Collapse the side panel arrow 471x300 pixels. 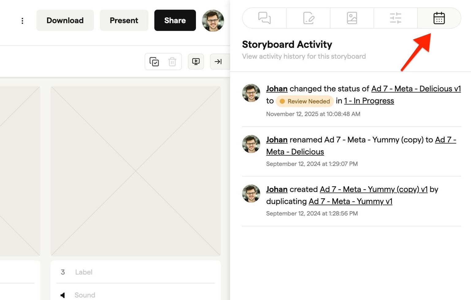[x=218, y=62]
